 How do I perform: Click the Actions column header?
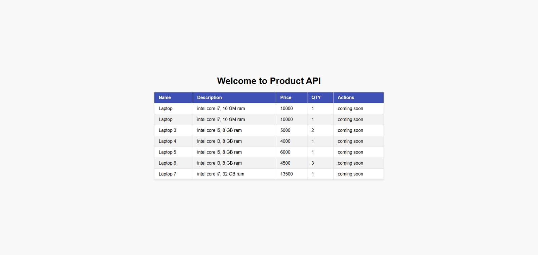click(346, 98)
